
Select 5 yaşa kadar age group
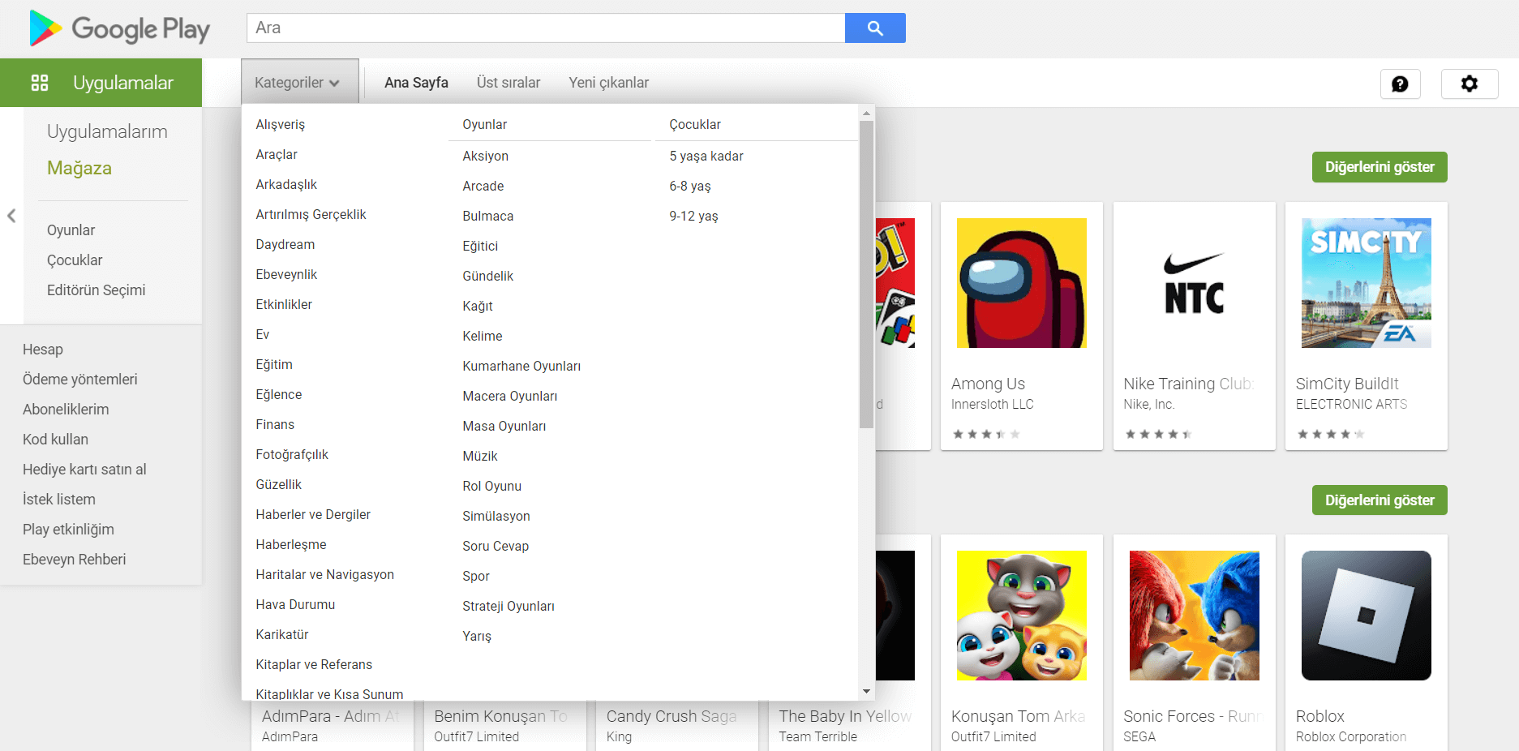(x=706, y=156)
